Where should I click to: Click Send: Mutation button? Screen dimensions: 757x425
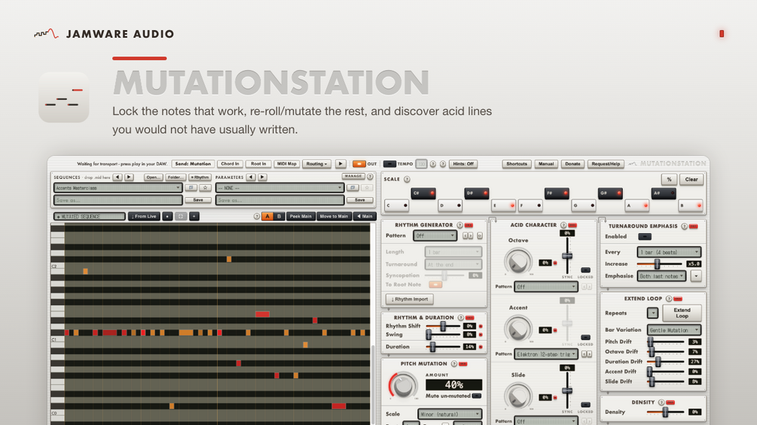click(193, 164)
